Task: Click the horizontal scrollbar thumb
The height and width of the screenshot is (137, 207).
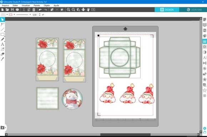Action: [125, 135]
